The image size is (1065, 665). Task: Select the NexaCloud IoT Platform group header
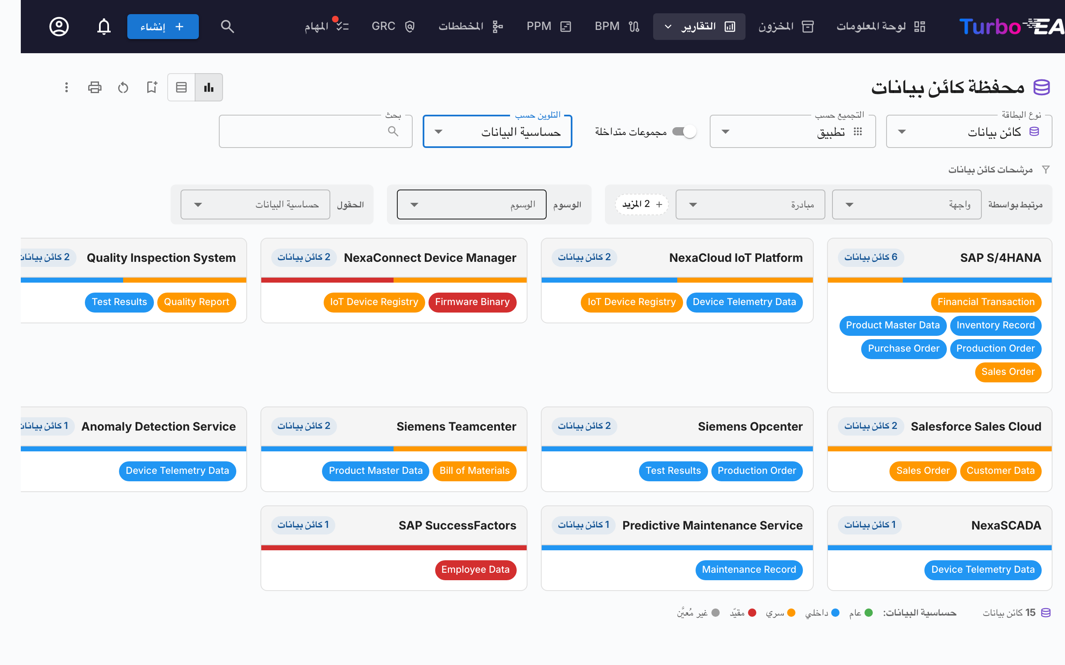[x=677, y=258]
